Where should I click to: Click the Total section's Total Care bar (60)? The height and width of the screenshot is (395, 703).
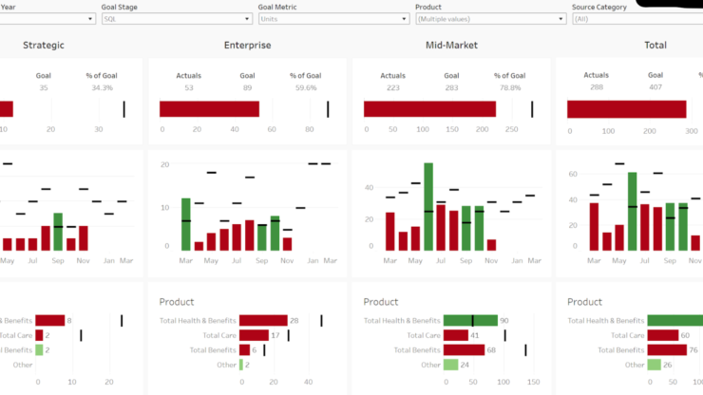pyautogui.click(x=661, y=335)
